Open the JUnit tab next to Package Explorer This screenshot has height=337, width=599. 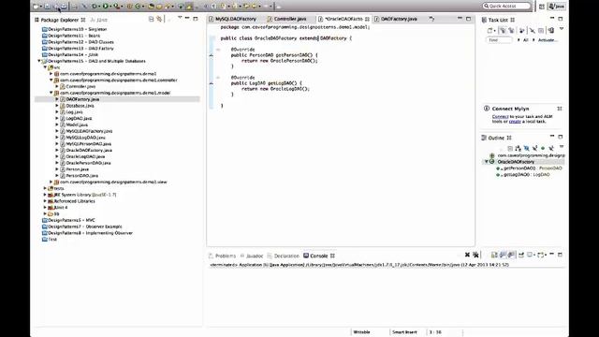tap(98, 20)
